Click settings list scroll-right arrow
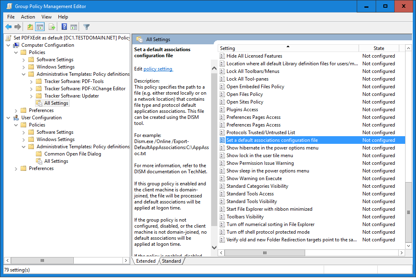This screenshot has height=278, width=416. (401, 253)
